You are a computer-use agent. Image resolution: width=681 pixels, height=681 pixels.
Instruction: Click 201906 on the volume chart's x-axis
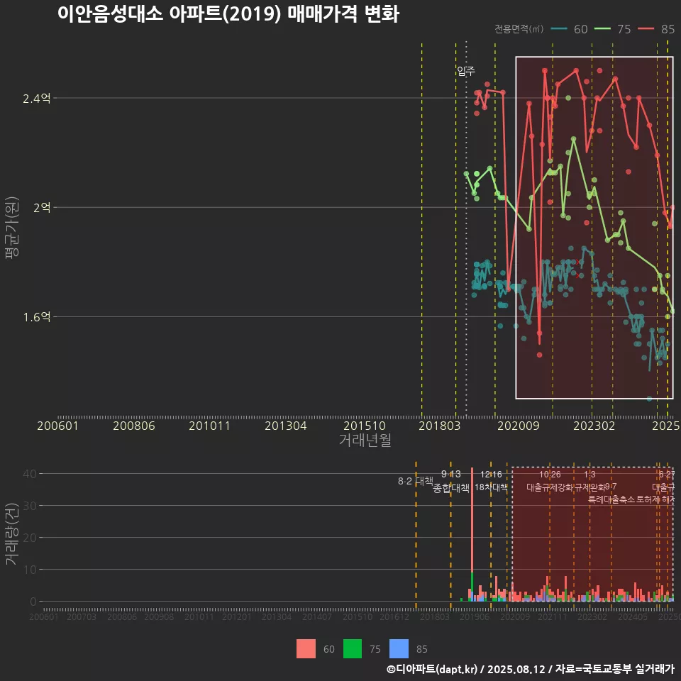475,616
